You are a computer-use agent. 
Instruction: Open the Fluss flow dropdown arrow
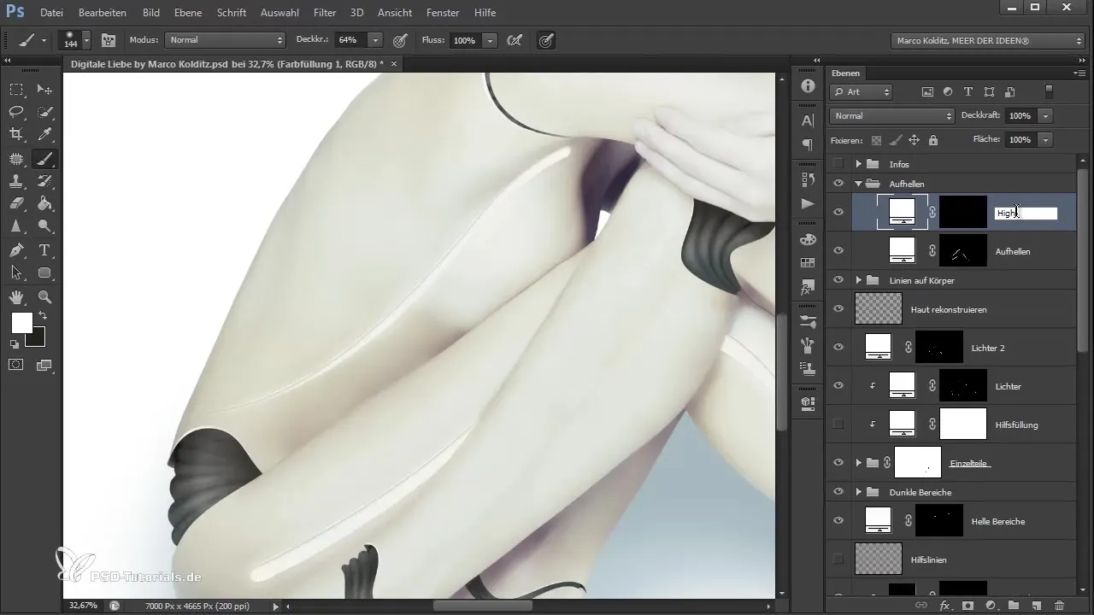(490, 40)
